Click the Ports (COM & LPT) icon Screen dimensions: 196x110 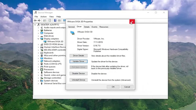[x=42, y=64]
